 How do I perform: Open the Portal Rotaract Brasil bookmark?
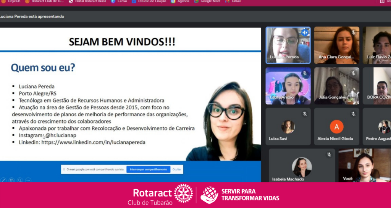(89, 2)
